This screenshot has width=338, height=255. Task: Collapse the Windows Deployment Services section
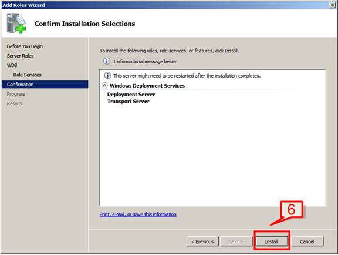(x=104, y=86)
